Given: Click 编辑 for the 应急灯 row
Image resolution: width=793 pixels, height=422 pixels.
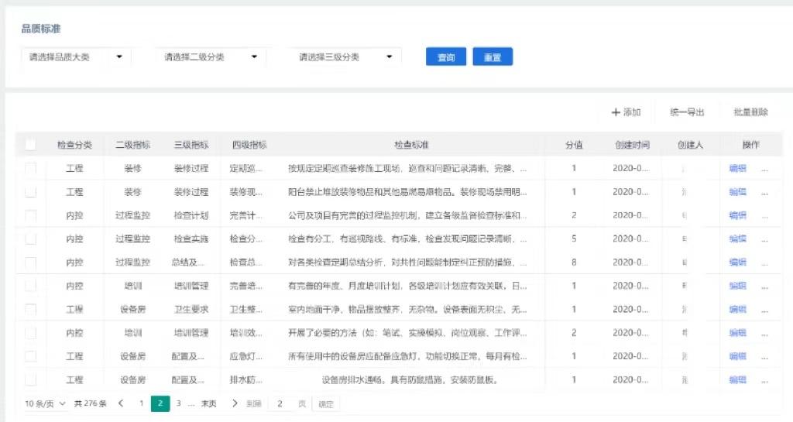Looking at the screenshot, I should (x=738, y=356).
